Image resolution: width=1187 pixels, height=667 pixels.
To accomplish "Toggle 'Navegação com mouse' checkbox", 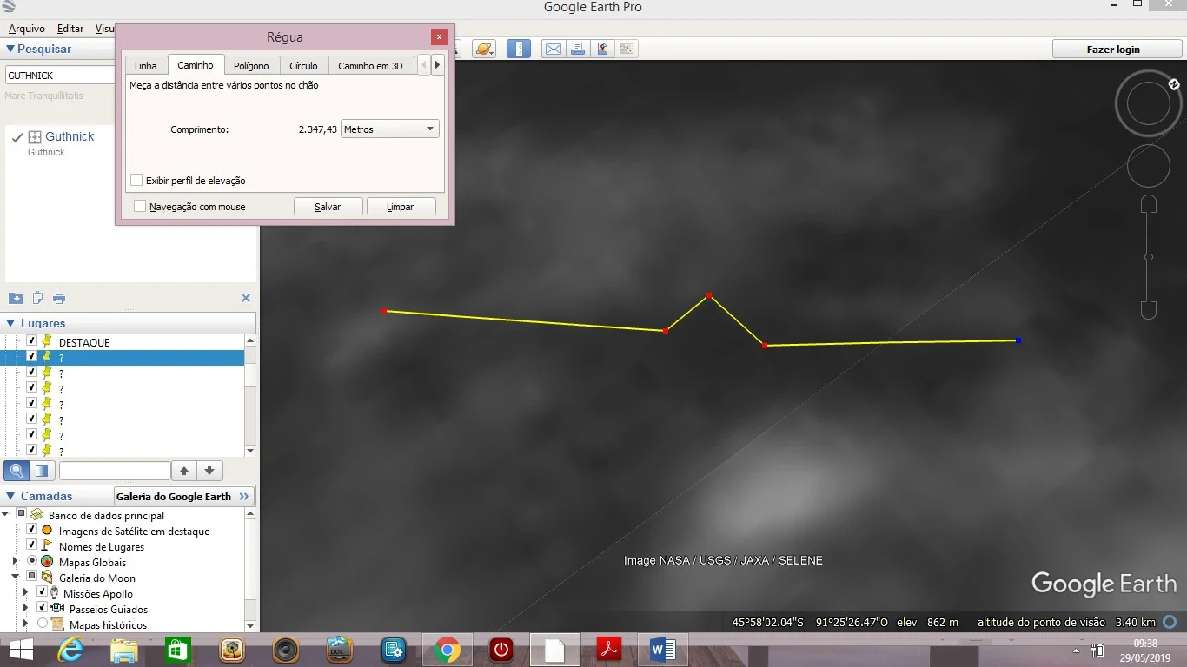I will coord(140,207).
